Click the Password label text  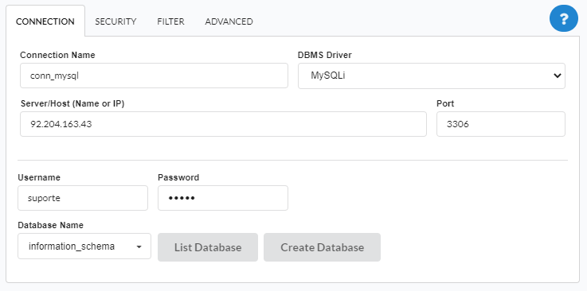tap(178, 177)
